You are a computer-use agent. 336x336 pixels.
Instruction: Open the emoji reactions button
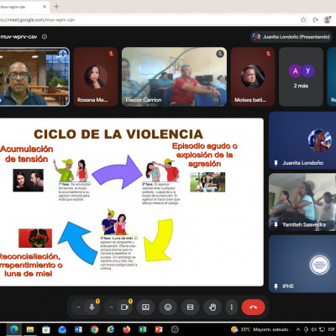pyautogui.click(x=168, y=307)
